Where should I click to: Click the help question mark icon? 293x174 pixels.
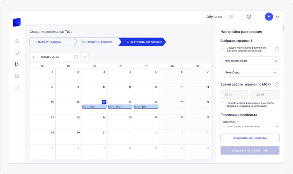coord(249,17)
